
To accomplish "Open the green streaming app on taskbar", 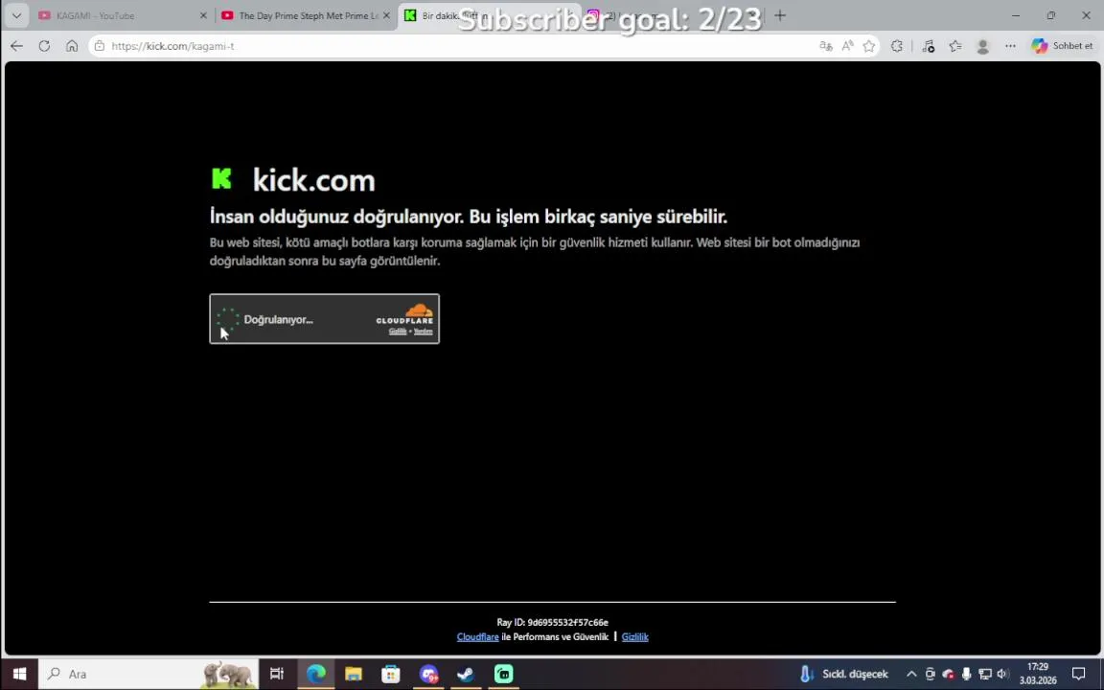I will pyautogui.click(x=504, y=674).
